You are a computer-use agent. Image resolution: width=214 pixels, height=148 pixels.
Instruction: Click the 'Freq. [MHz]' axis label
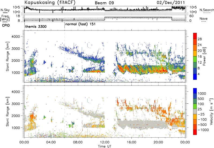point(5,18)
